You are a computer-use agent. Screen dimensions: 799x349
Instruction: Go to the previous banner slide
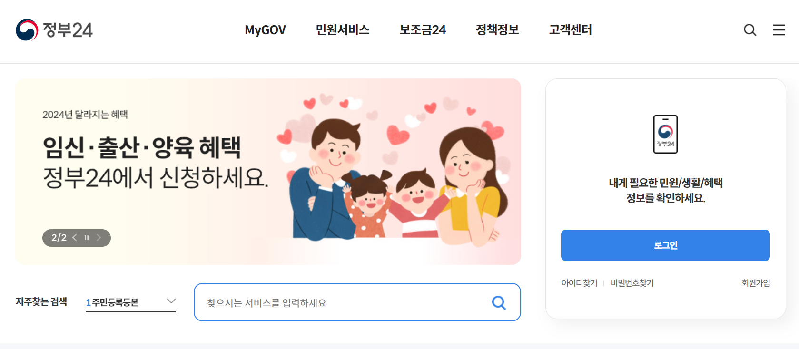pos(75,238)
